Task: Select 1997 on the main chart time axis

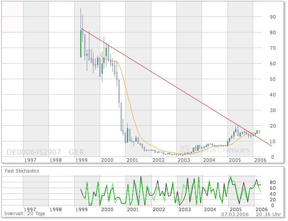Action: click(30, 160)
